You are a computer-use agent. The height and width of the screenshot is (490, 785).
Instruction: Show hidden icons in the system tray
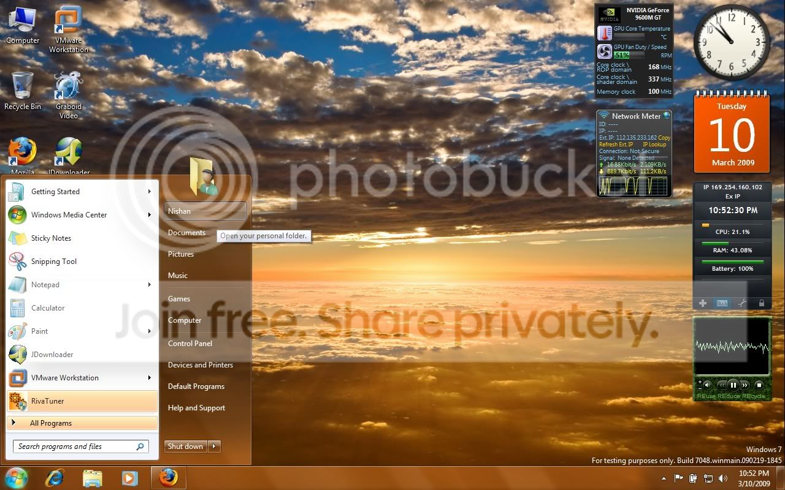coord(663,478)
